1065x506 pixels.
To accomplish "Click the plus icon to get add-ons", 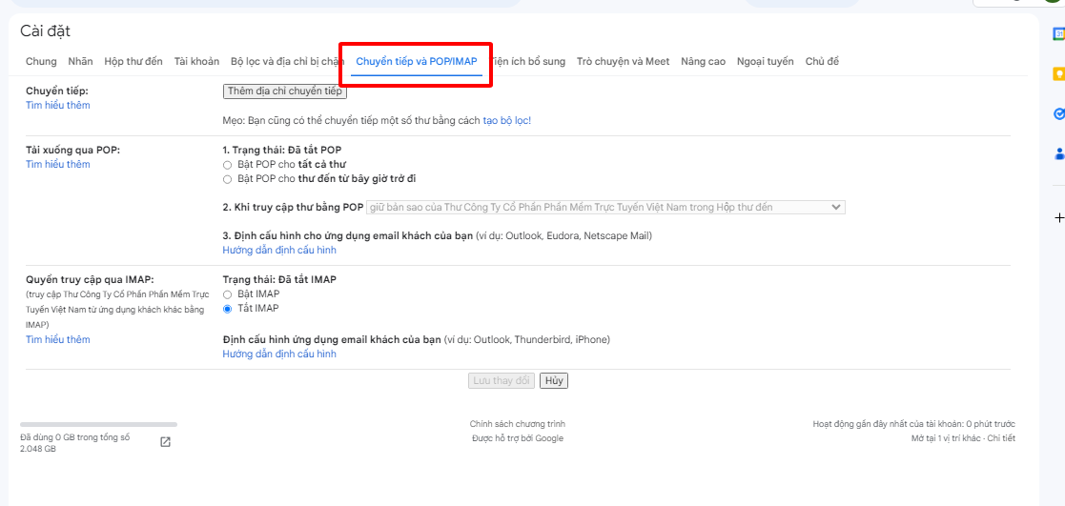I will [1058, 218].
